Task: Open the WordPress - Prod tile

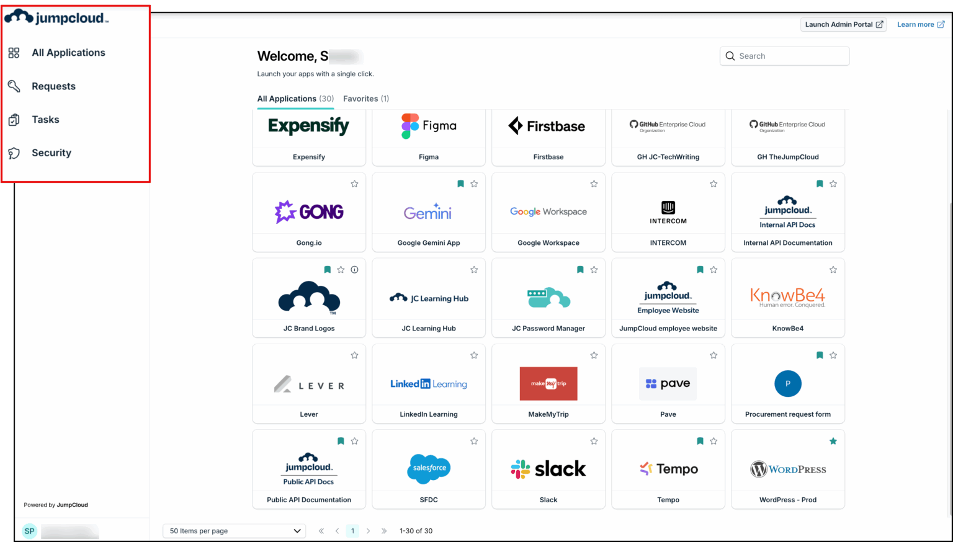Action: point(788,469)
